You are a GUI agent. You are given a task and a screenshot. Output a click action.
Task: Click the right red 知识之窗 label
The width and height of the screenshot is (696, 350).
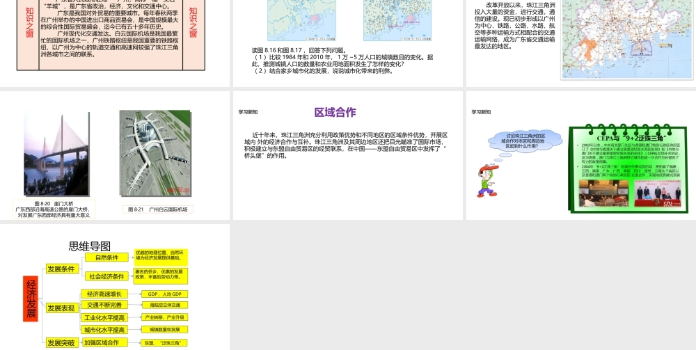[193, 22]
